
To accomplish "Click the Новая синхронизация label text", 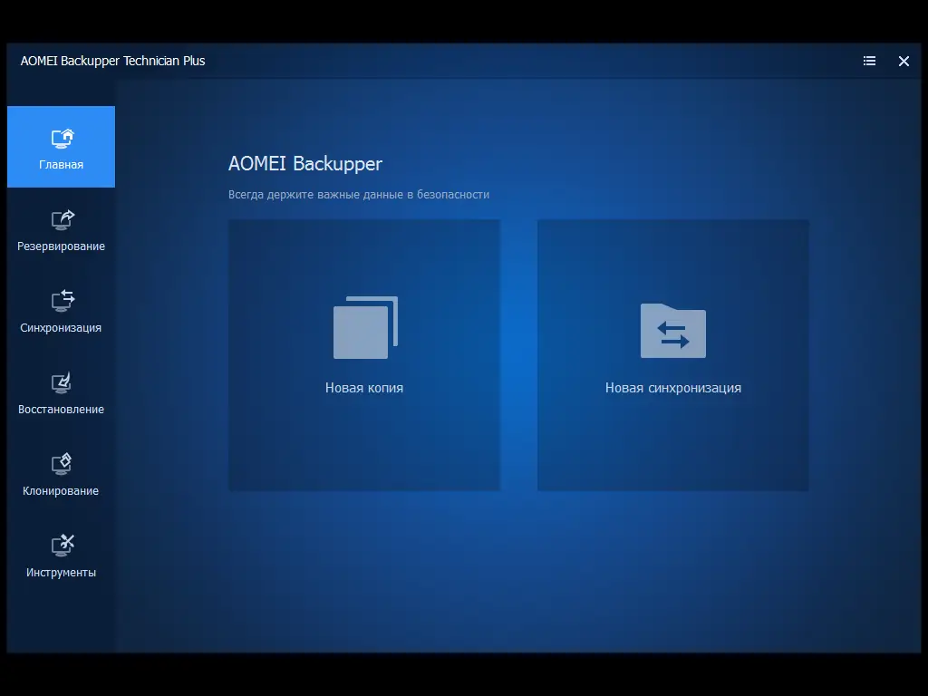I will [x=673, y=388].
